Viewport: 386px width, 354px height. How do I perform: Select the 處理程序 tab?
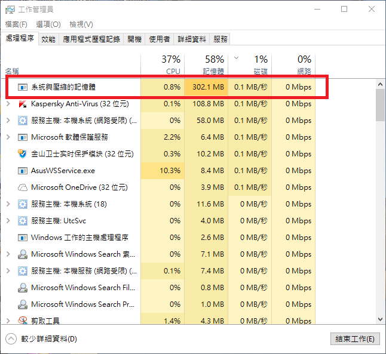pyautogui.click(x=20, y=38)
